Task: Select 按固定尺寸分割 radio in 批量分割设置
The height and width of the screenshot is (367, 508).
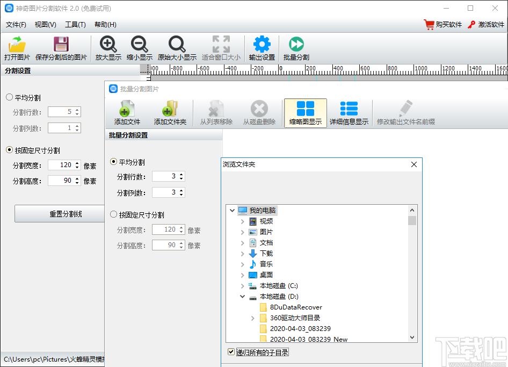Action: tap(113, 214)
